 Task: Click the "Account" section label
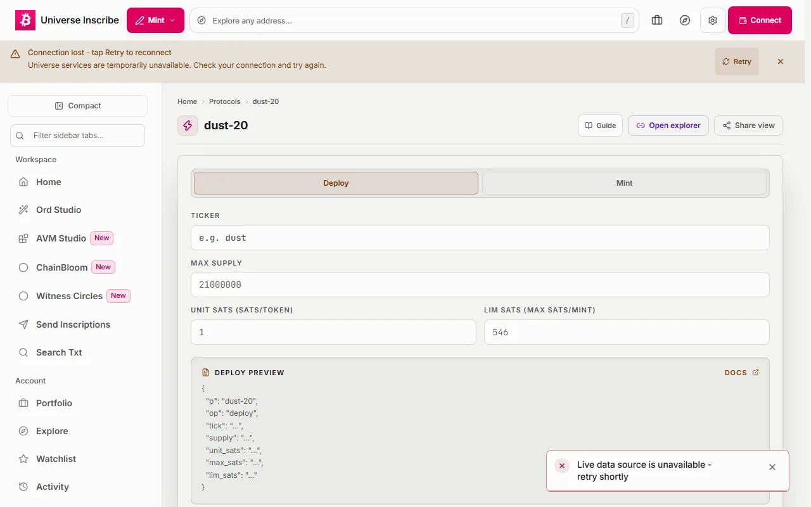pyautogui.click(x=30, y=381)
